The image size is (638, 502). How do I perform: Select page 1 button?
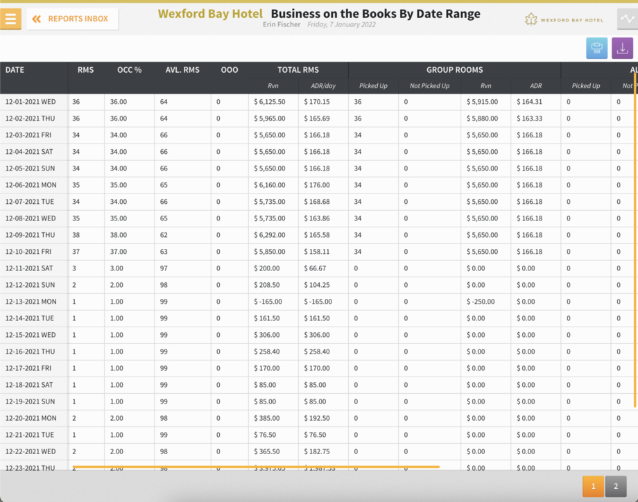[593, 486]
